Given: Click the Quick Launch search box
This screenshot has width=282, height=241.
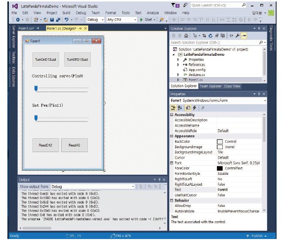Looking at the screenshot, I should pyautogui.click(x=218, y=5).
